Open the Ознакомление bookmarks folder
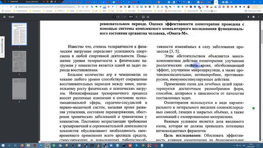Image resolution: width=263 pixels, height=148 pixels. (191, 11)
